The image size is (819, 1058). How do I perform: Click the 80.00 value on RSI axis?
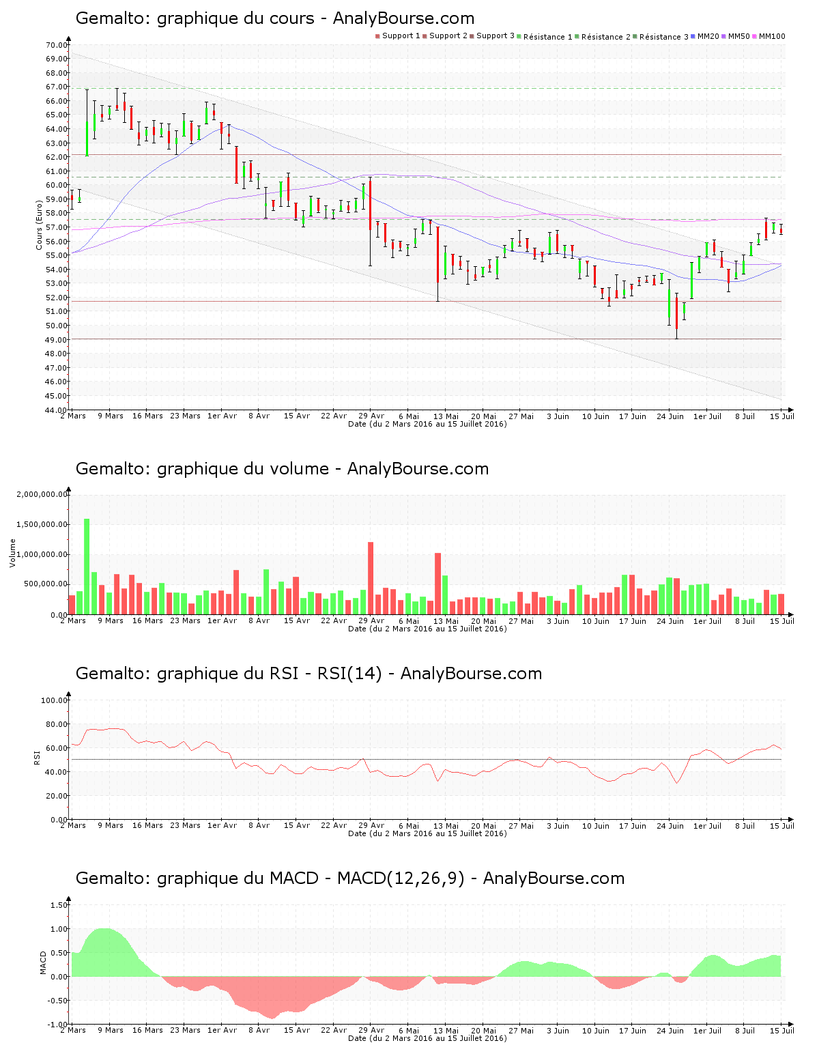click(57, 724)
